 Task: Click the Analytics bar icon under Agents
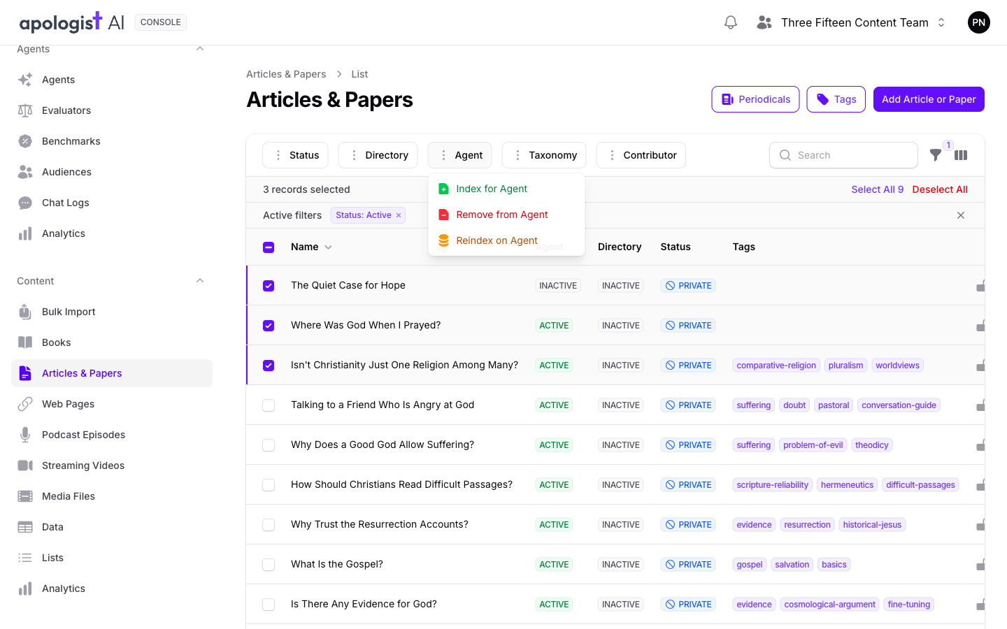(x=25, y=233)
